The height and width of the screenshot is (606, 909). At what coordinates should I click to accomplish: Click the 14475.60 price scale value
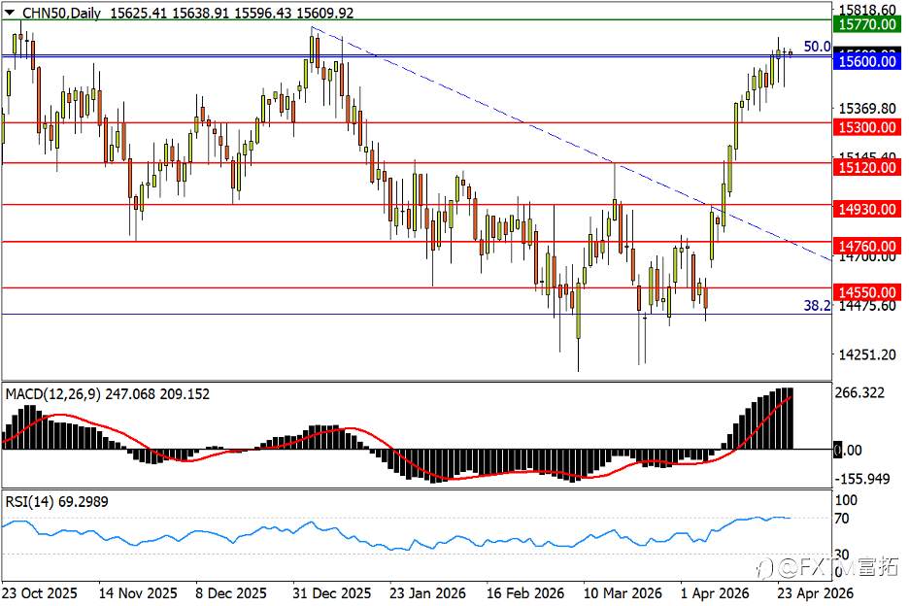tap(867, 306)
